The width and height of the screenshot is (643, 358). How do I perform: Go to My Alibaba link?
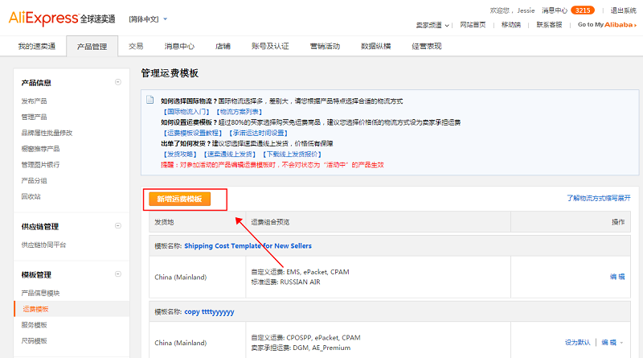607,25
